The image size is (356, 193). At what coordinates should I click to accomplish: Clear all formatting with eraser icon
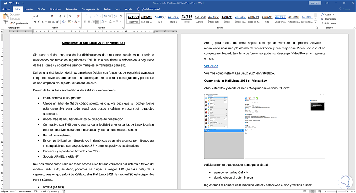click(x=78, y=16)
